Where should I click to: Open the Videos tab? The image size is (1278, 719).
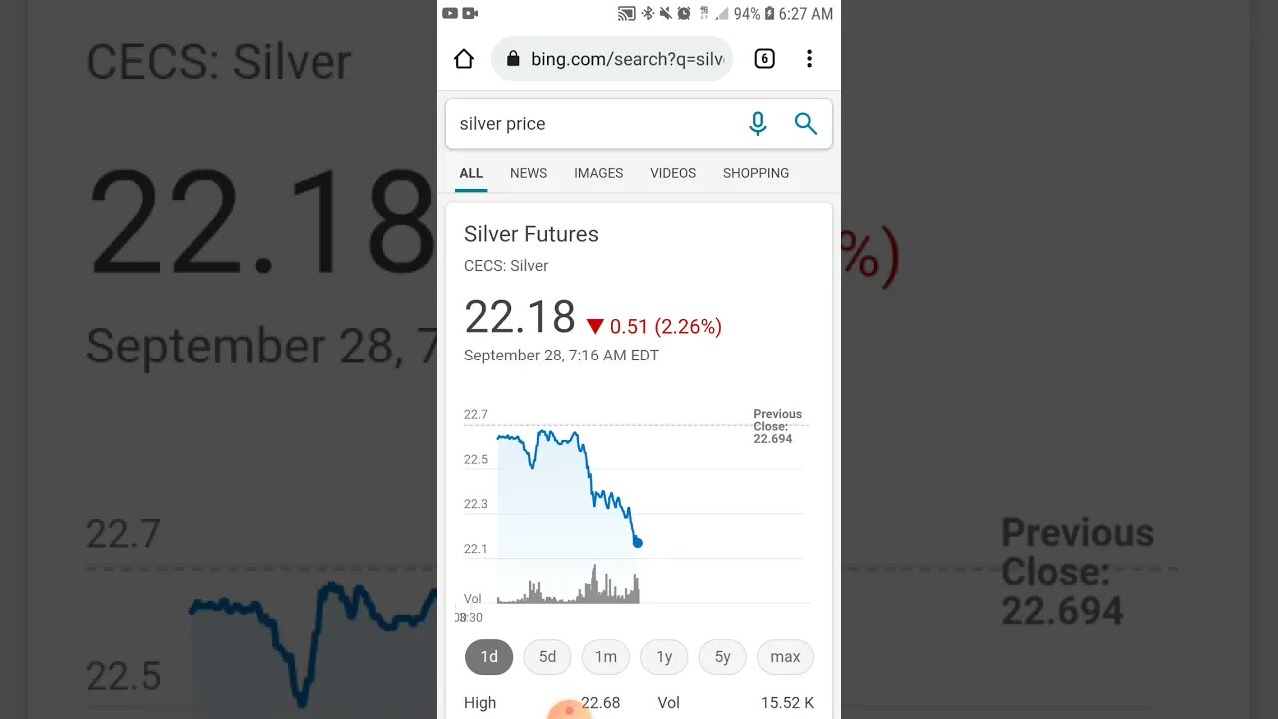coord(673,173)
